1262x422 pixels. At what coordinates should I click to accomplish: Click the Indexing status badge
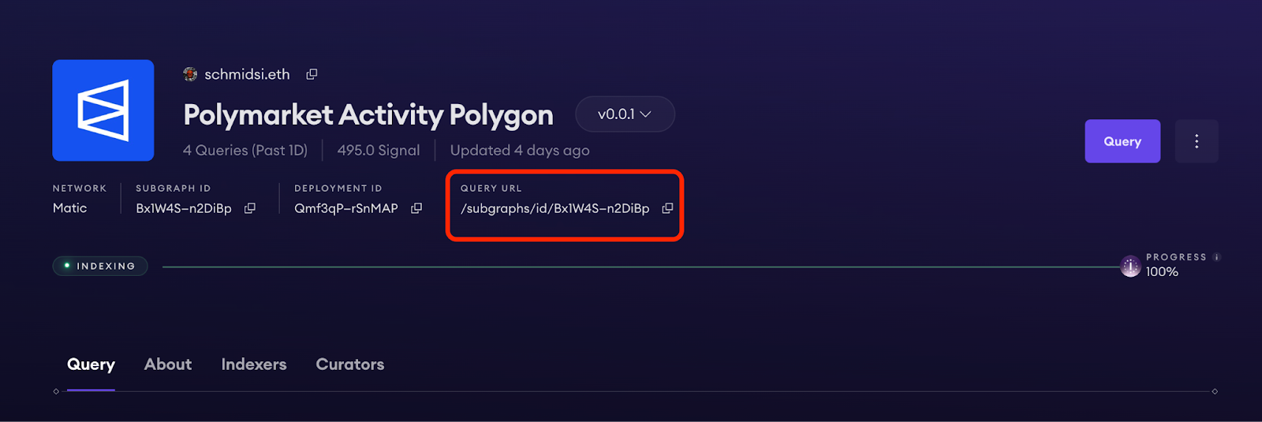coord(100,267)
